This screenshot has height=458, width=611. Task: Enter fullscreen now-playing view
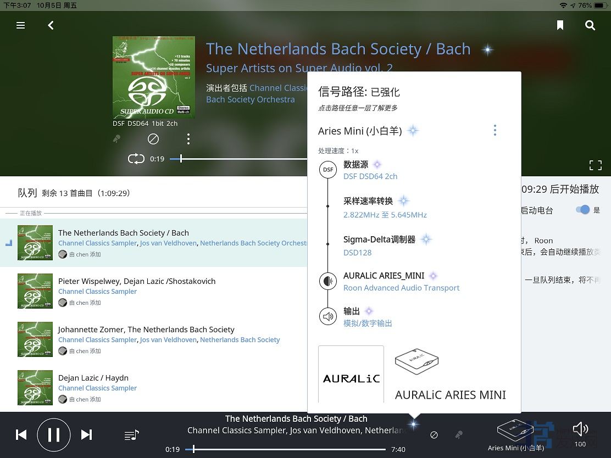click(595, 165)
